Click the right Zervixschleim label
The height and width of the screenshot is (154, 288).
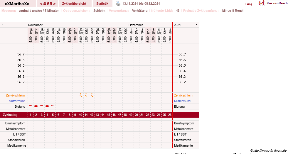(184, 95)
